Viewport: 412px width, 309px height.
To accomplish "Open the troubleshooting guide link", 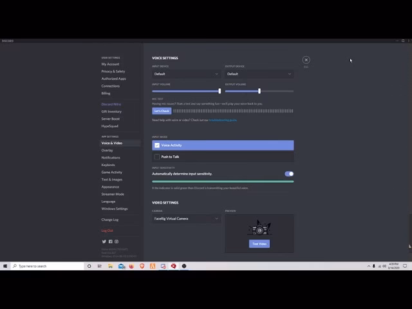I will pos(223,120).
